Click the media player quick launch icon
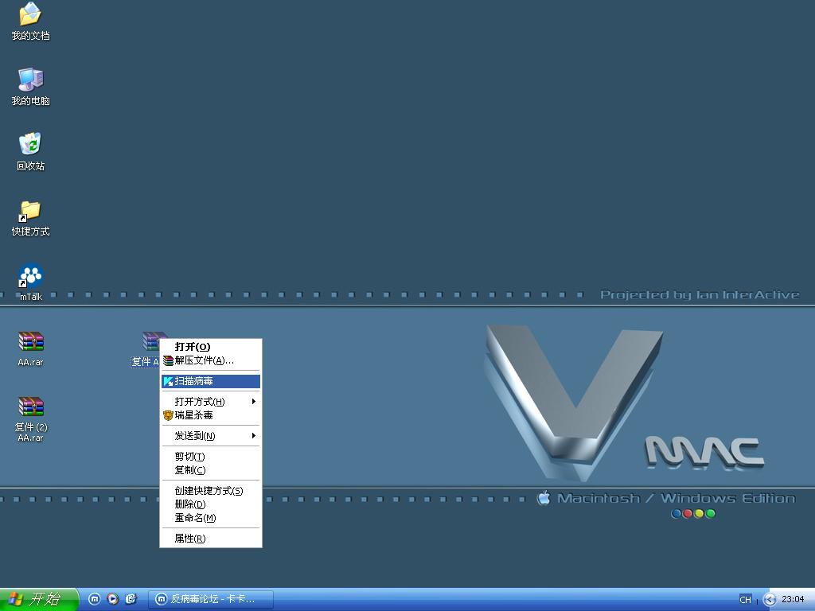 click(113, 599)
